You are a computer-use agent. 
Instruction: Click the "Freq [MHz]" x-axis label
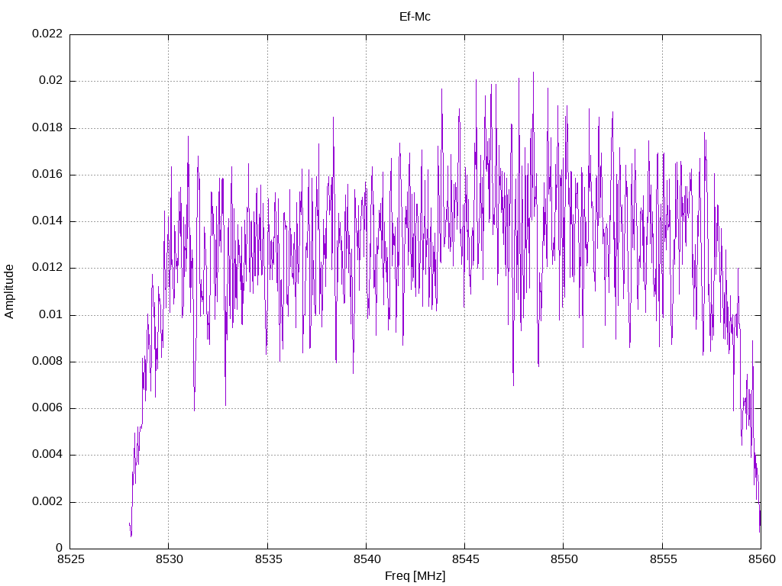[415, 576]
